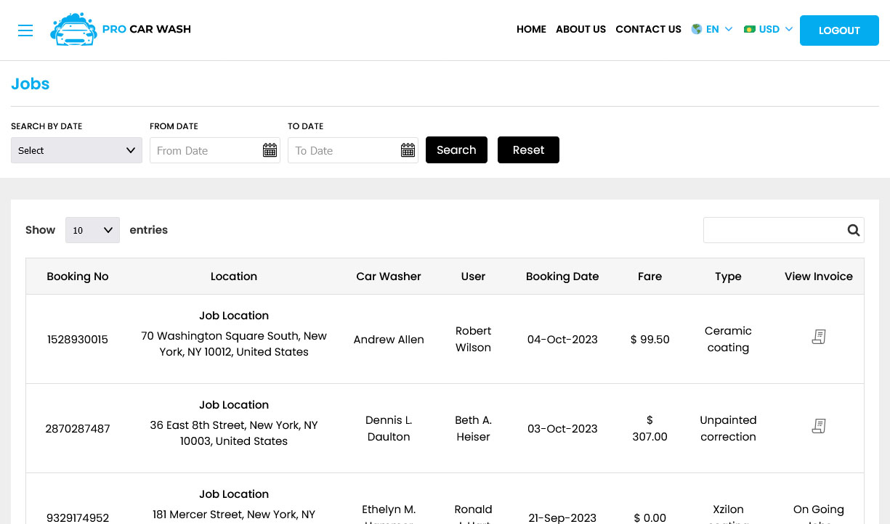Reset the date filters
This screenshot has width=890, height=524.
click(528, 150)
